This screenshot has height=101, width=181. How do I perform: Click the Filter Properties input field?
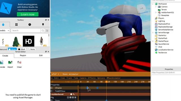point(166,73)
